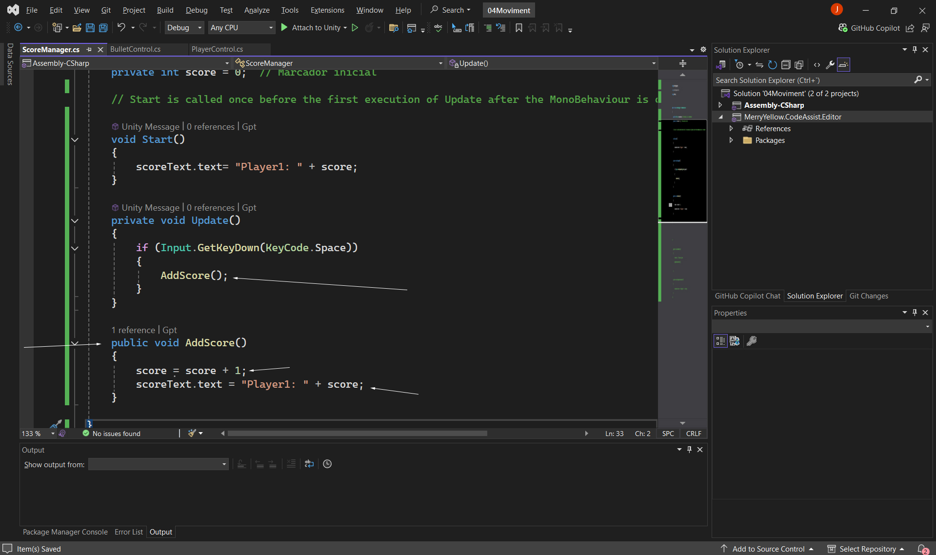
Task: Click the editor horizontal scrollbar
Action: pyautogui.click(x=357, y=434)
